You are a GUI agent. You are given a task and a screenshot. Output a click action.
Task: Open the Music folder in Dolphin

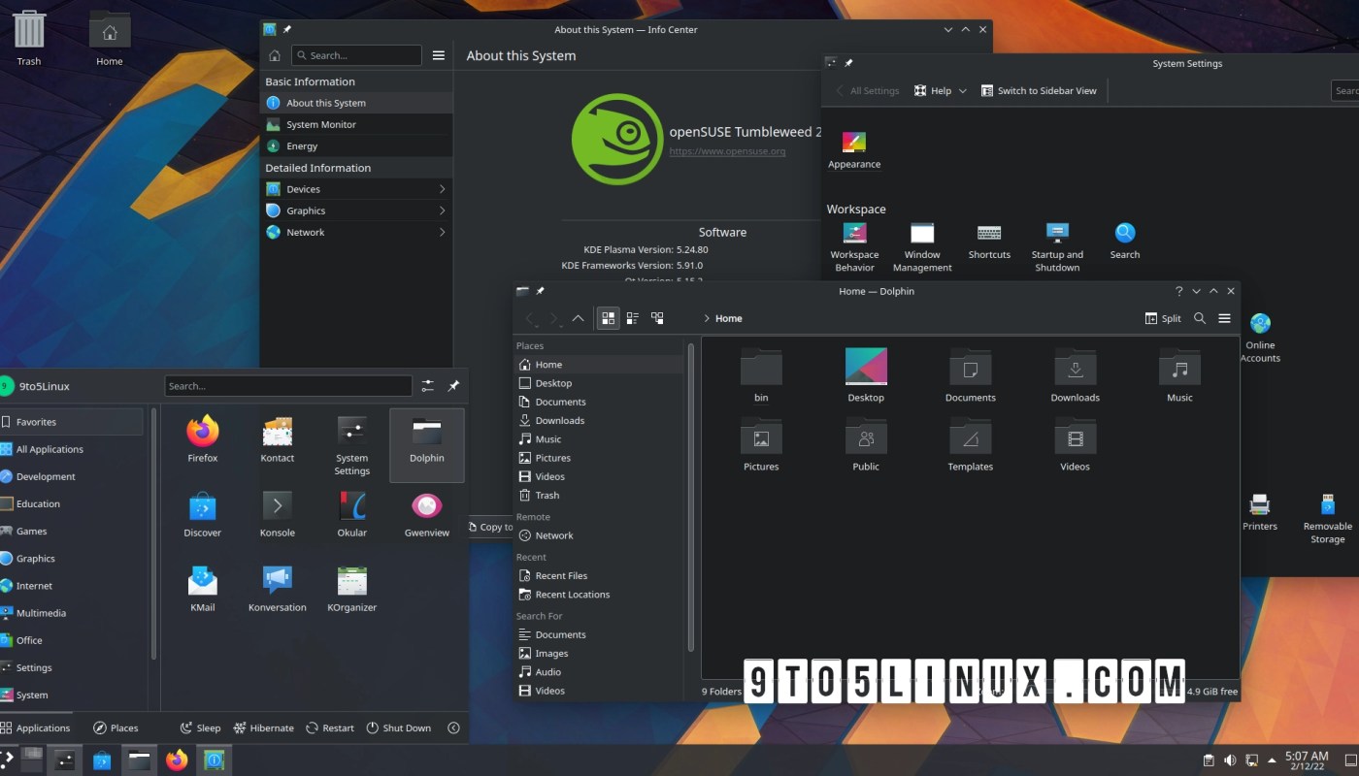click(1180, 375)
